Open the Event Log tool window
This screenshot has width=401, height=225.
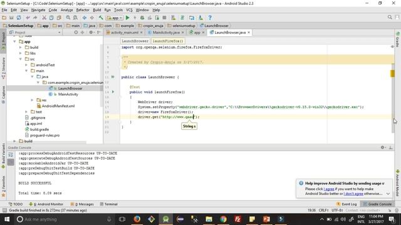click(346, 204)
